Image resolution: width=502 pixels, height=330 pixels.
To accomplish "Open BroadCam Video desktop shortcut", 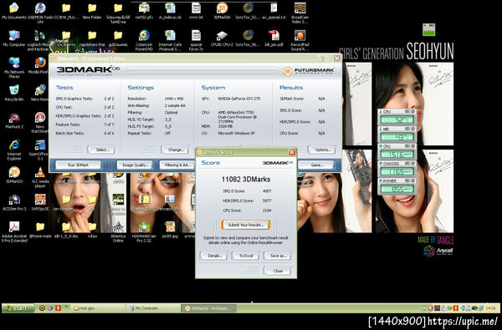I will pyautogui.click(x=300, y=13).
